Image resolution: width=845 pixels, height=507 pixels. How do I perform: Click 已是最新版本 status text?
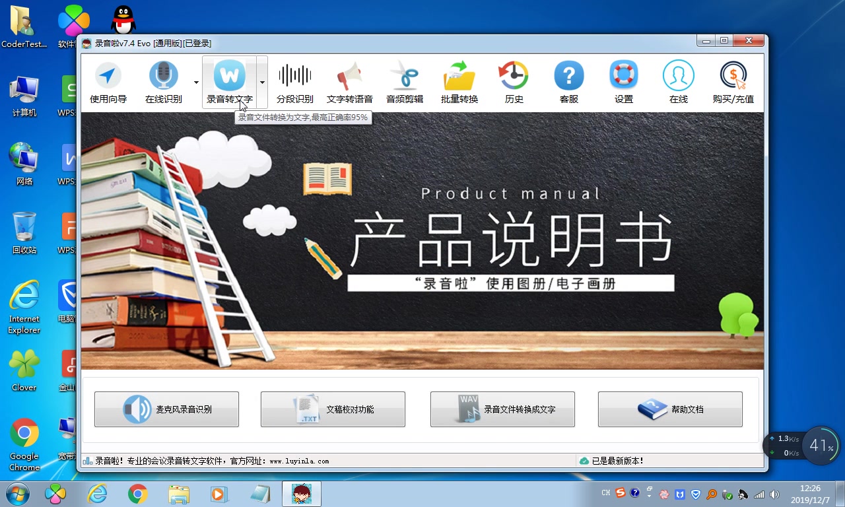[617, 461]
